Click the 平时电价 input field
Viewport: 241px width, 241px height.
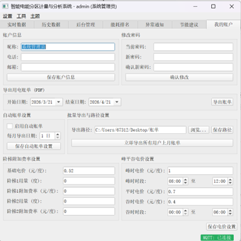[200, 192]
